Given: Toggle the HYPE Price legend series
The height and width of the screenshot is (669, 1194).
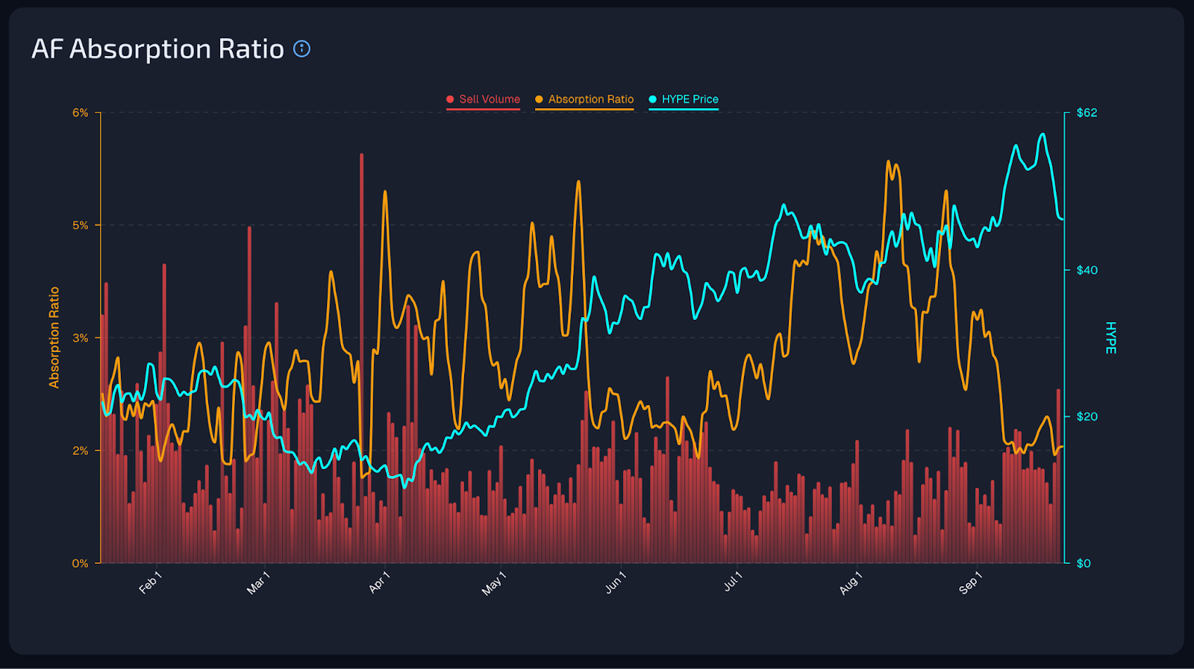Looking at the screenshot, I should click(x=684, y=99).
